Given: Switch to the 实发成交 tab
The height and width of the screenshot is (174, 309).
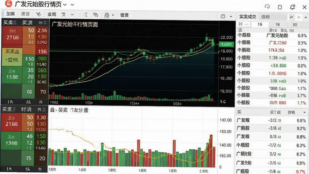Looking at the screenshot, I should (x=248, y=17).
